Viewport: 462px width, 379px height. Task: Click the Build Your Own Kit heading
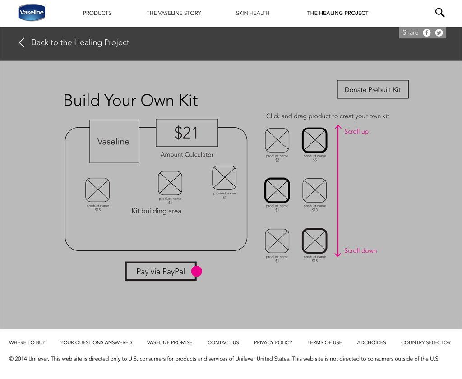coord(130,100)
